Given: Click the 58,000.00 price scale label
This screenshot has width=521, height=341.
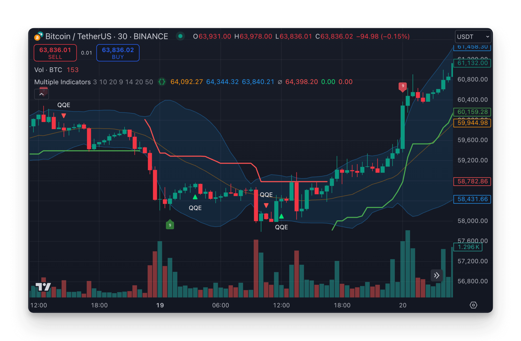Looking at the screenshot, I should (x=473, y=221).
